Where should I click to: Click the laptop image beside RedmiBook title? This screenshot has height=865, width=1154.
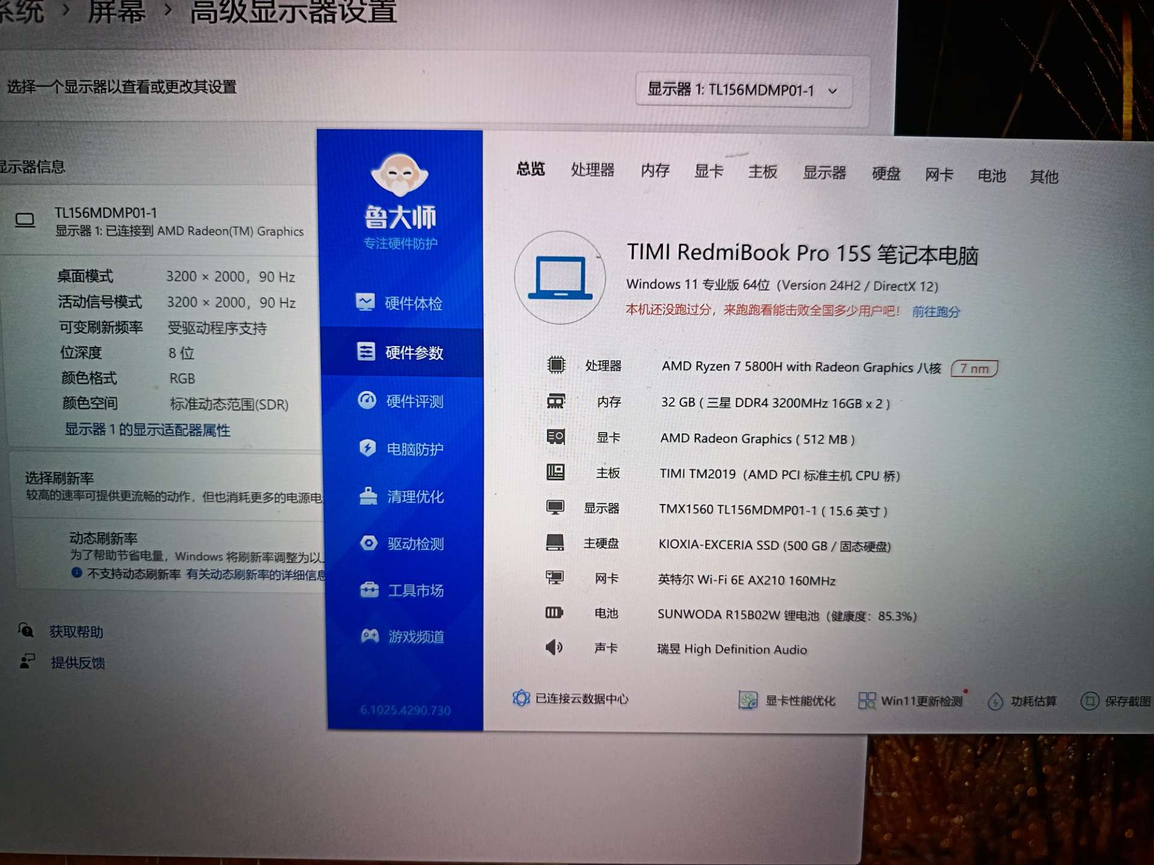pos(560,278)
